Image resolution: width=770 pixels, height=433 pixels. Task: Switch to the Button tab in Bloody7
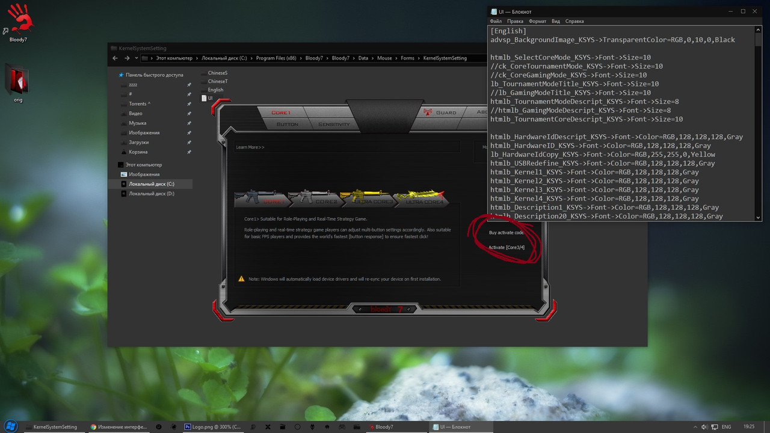pyautogui.click(x=287, y=124)
